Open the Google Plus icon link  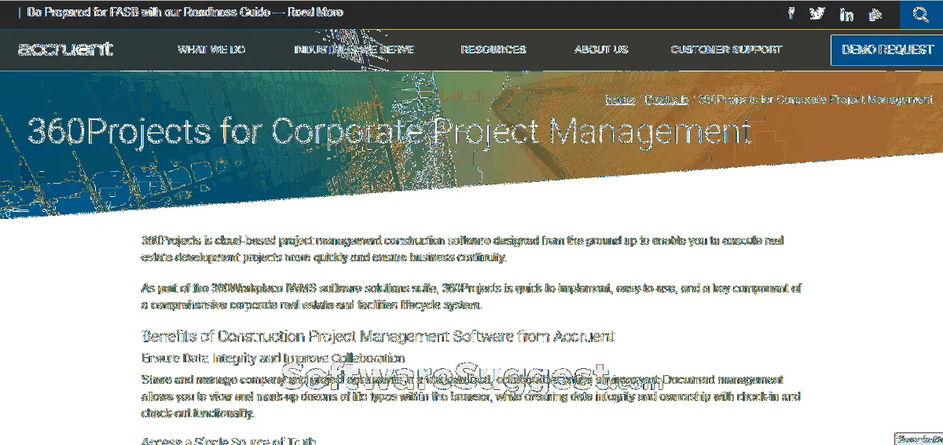pos(875,14)
